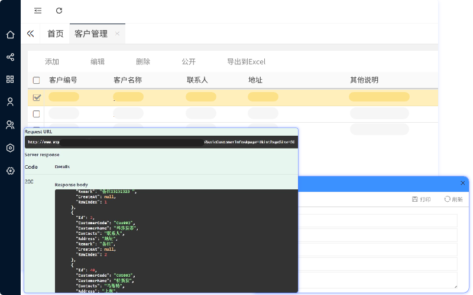Select the single user icon in sidebar
The height and width of the screenshot is (295, 473).
10,101
